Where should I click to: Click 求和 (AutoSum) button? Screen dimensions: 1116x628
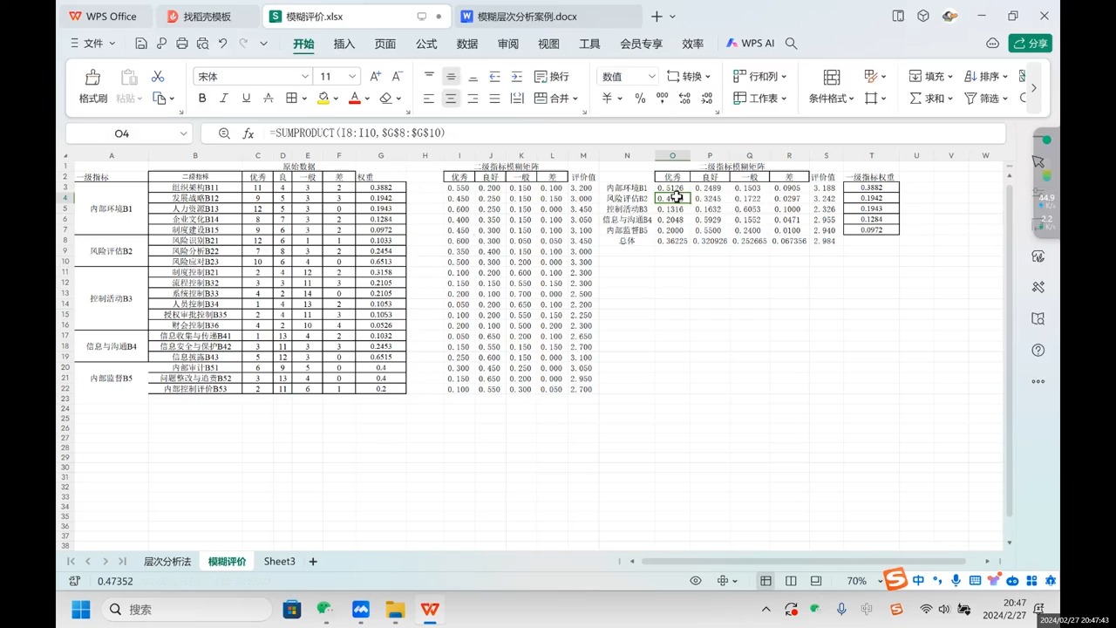(931, 99)
